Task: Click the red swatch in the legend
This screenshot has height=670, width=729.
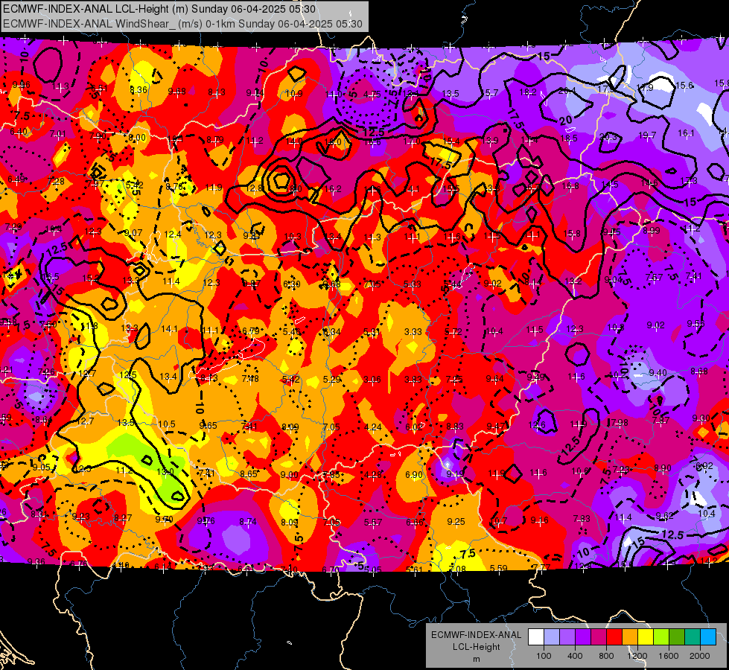Action: [x=614, y=637]
